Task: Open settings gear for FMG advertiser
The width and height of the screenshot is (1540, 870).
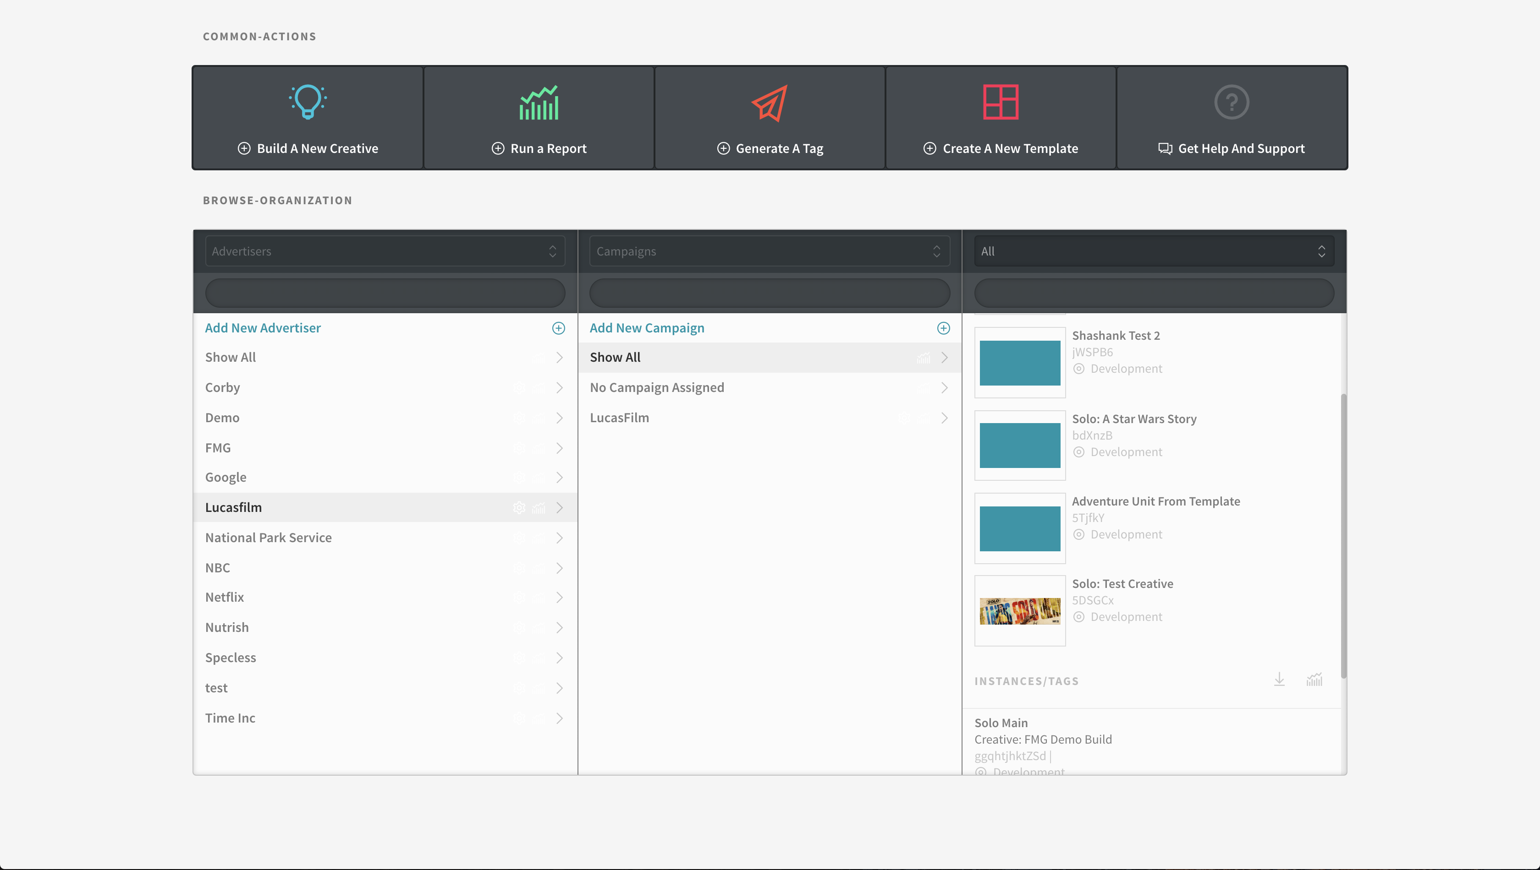Action: 519,448
